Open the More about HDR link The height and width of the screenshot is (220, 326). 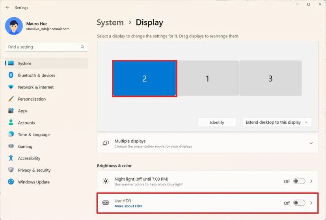[x=129, y=206]
